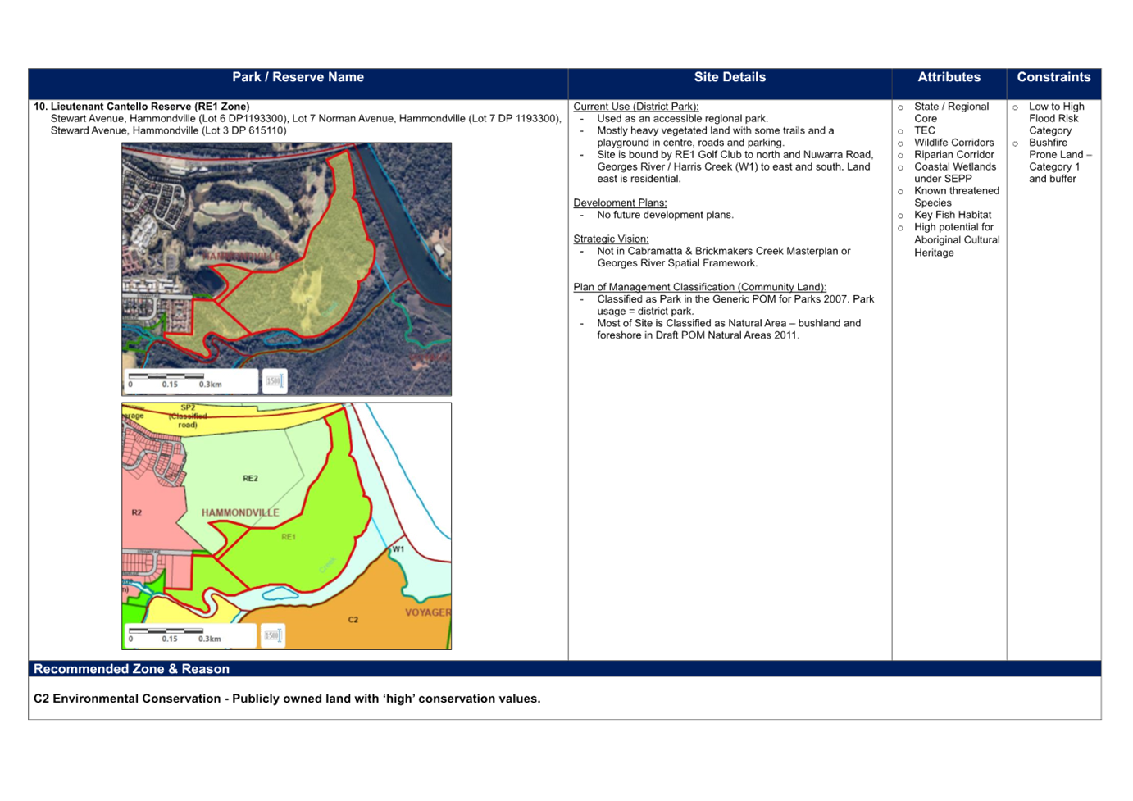Viewport: 1133px width, 801px height.
Task: Click the 'TEC' attribute
Action: point(924,130)
